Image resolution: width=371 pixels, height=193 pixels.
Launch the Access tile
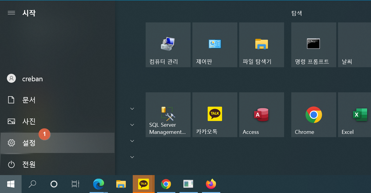(x=262, y=115)
